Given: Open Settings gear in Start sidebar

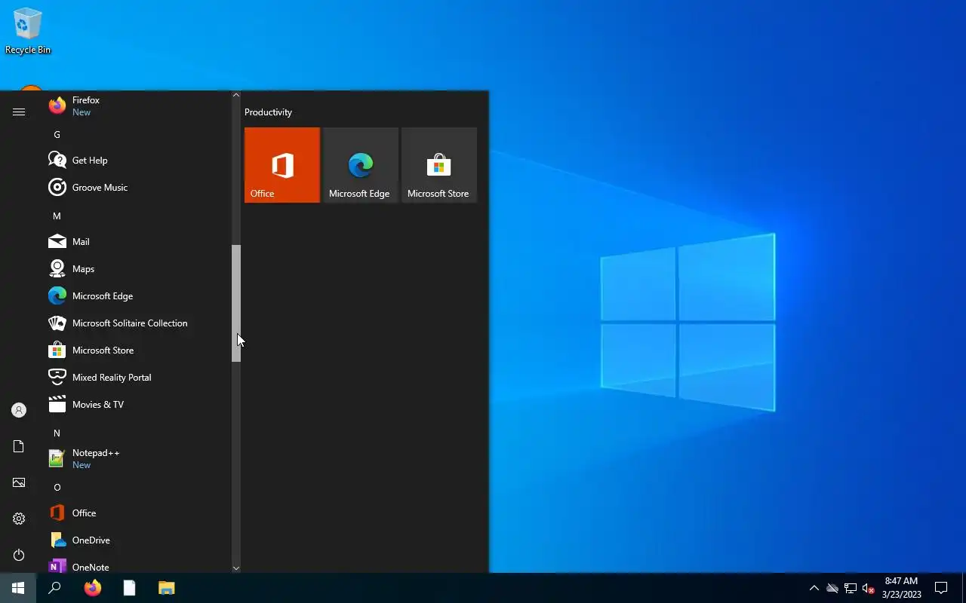Looking at the screenshot, I should point(19,519).
